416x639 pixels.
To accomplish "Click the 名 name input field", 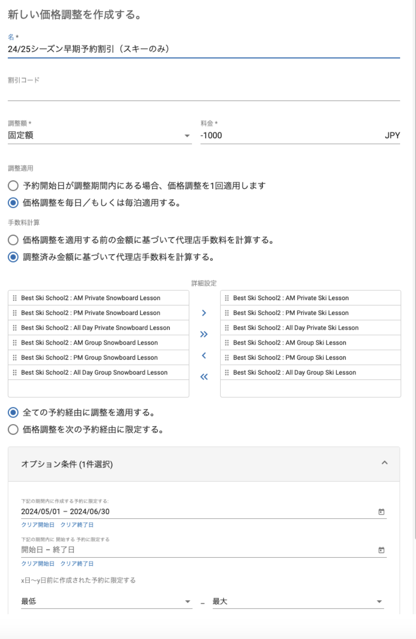I will point(204,49).
